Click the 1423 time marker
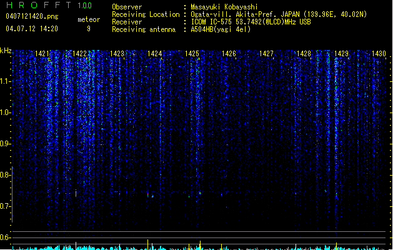393x250 pixels. pos(117,54)
